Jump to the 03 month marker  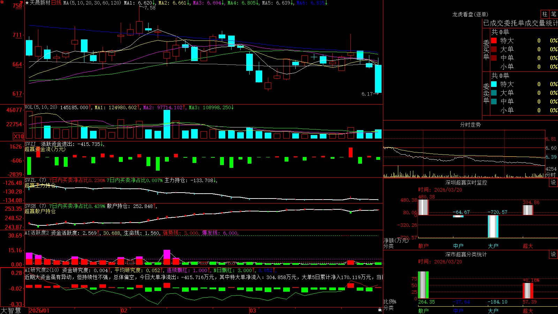[x=253, y=311]
